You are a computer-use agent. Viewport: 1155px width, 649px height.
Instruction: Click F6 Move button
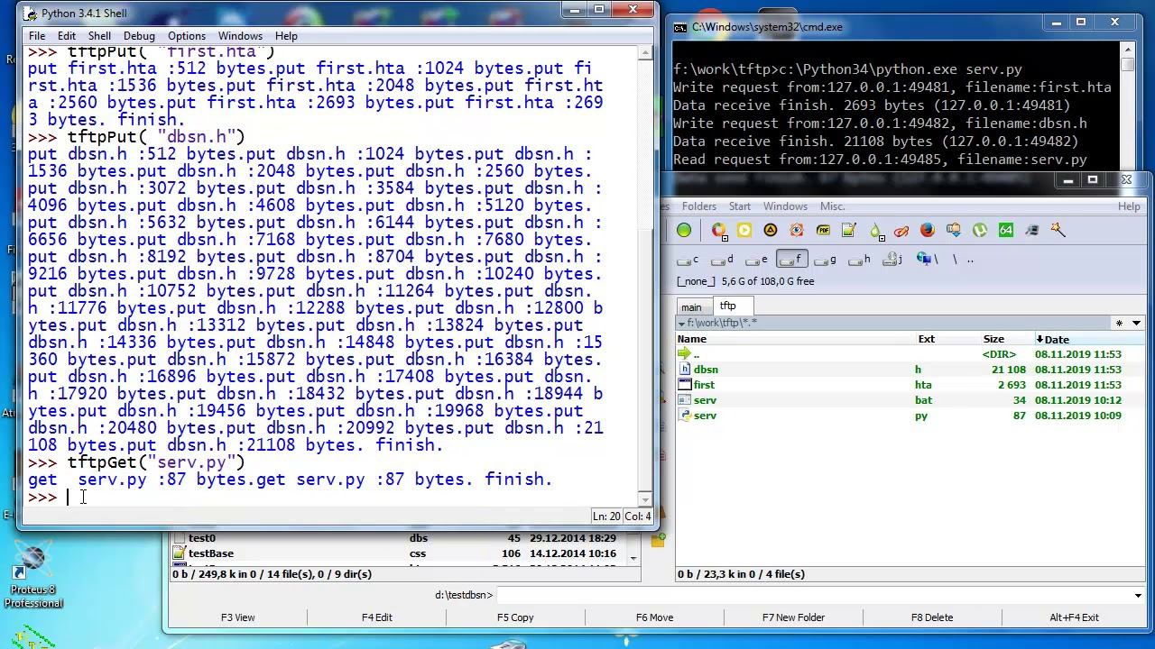tap(654, 617)
